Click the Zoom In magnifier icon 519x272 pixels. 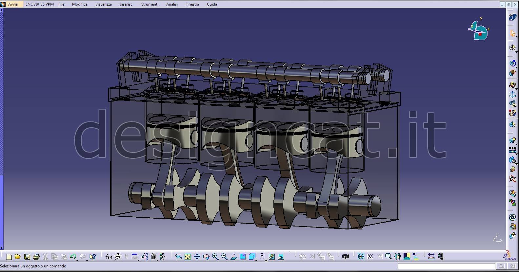[x=215, y=257]
